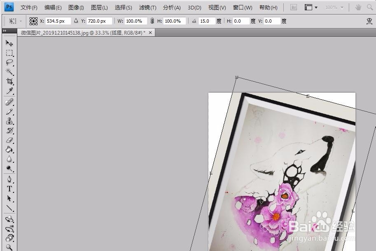376x251 pixels.
Task: Set the transform reference point location
Action: [34, 21]
